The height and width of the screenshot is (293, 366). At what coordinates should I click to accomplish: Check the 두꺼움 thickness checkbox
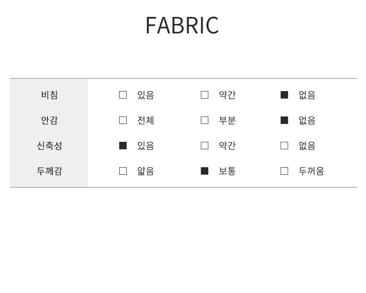284,171
